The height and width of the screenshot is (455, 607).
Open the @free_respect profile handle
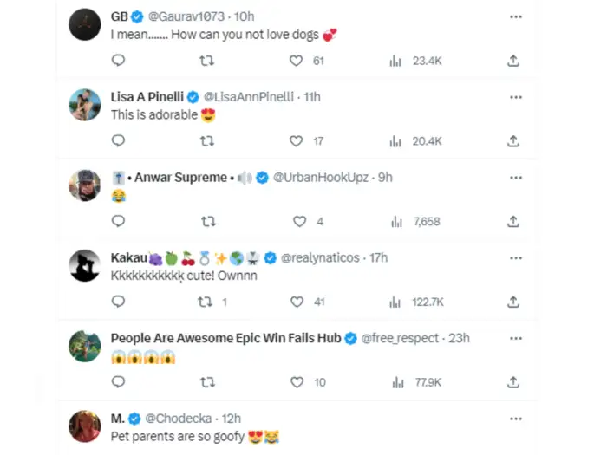tap(400, 338)
